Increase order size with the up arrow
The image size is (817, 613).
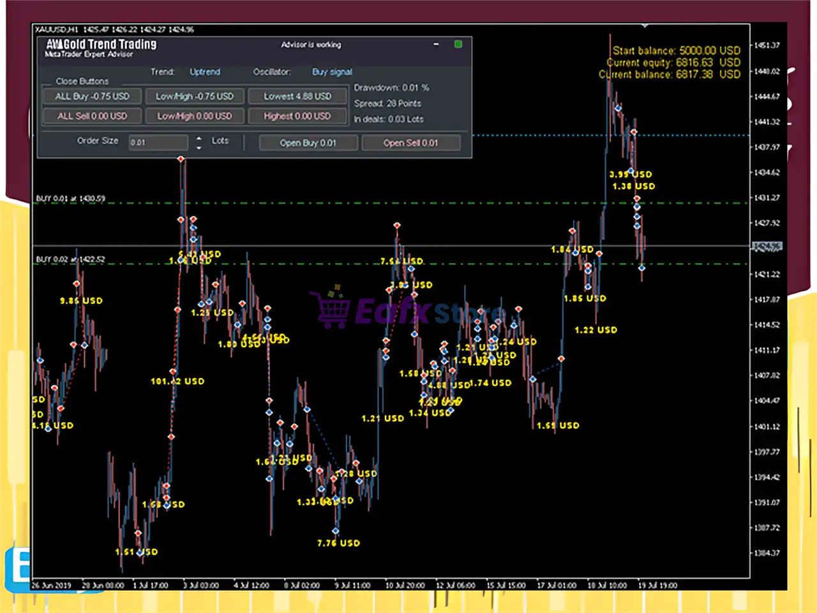199,138
